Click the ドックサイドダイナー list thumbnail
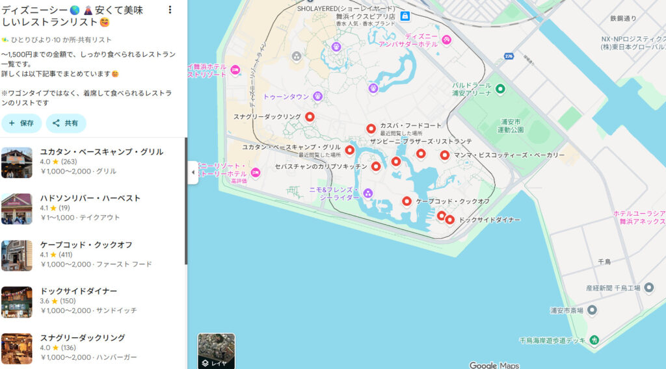The image size is (666, 369). point(17,302)
